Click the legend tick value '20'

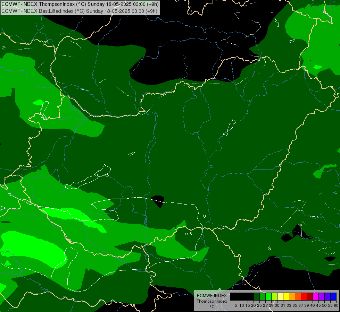[254, 305]
